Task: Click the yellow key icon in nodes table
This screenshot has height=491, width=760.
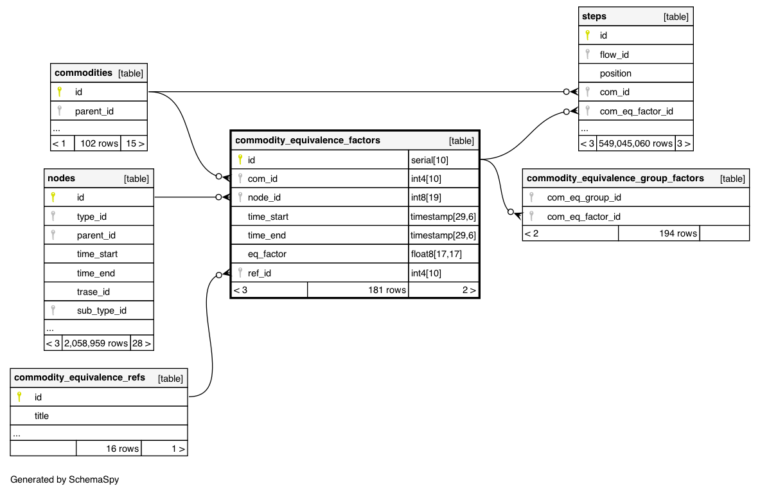Action: click(53, 197)
